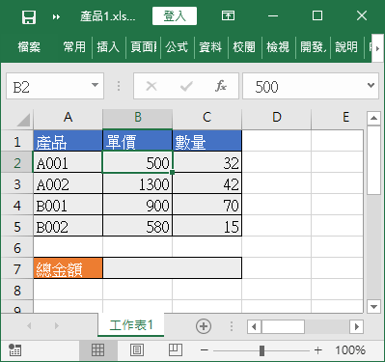Select column A header

pos(68,118)
